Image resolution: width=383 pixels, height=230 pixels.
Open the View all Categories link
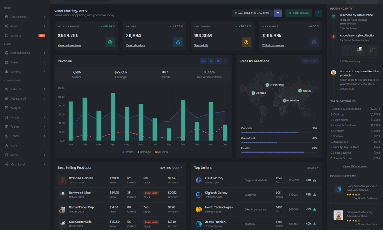[355, 166]
